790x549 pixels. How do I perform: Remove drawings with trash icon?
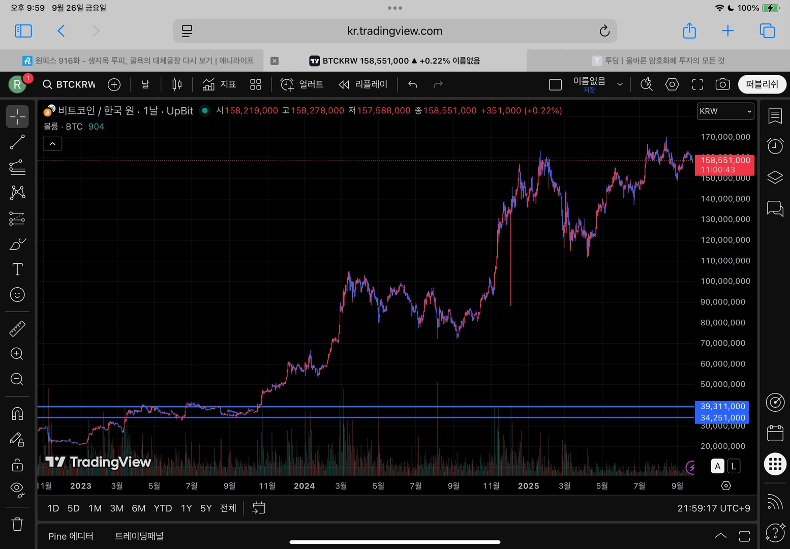(17, 524)
